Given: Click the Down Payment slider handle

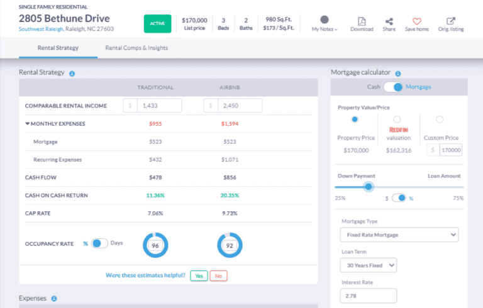Looking at the screenshot, I should point(369,186).
